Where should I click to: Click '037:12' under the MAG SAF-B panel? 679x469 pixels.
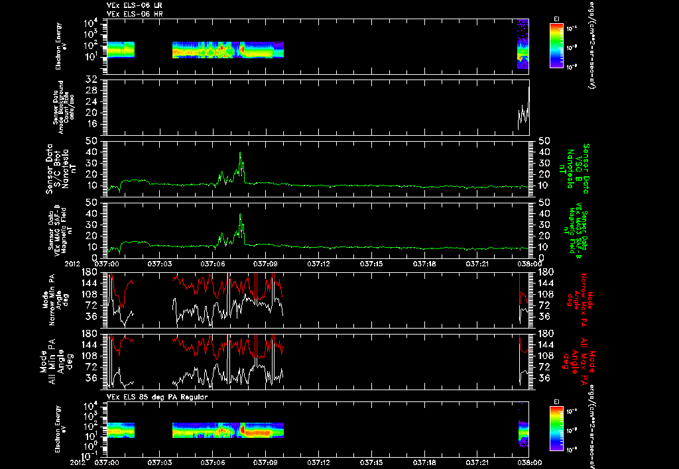[x=319, y=264]
